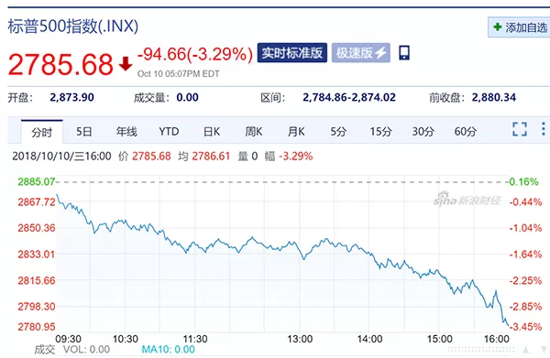The width and height of the screenshot is (550, 358).
Task: Select the 15分 interval tab
Action: (381, 132)
